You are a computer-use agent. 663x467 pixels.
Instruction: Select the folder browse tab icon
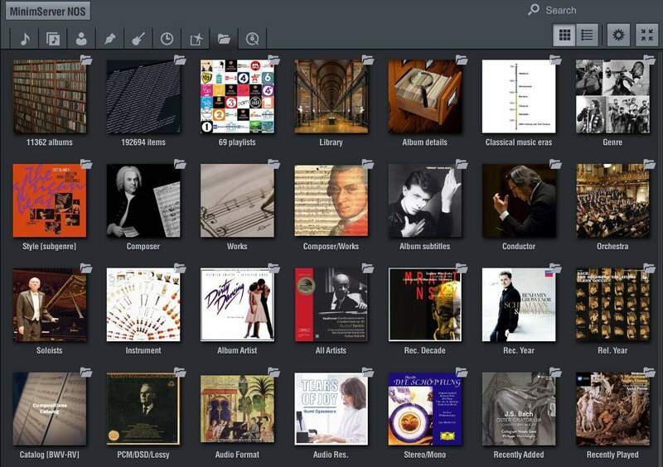pos(224,38)
